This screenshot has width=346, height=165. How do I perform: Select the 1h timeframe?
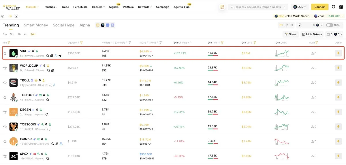click(x=19, y=34)
